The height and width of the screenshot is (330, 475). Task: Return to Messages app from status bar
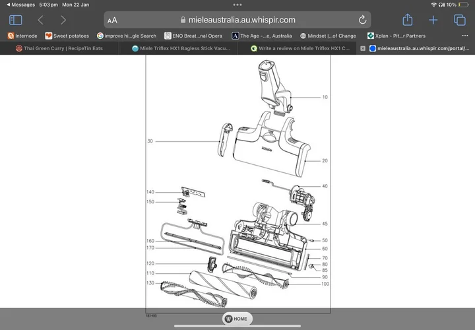pyautogui.click(x=21, y=5)
